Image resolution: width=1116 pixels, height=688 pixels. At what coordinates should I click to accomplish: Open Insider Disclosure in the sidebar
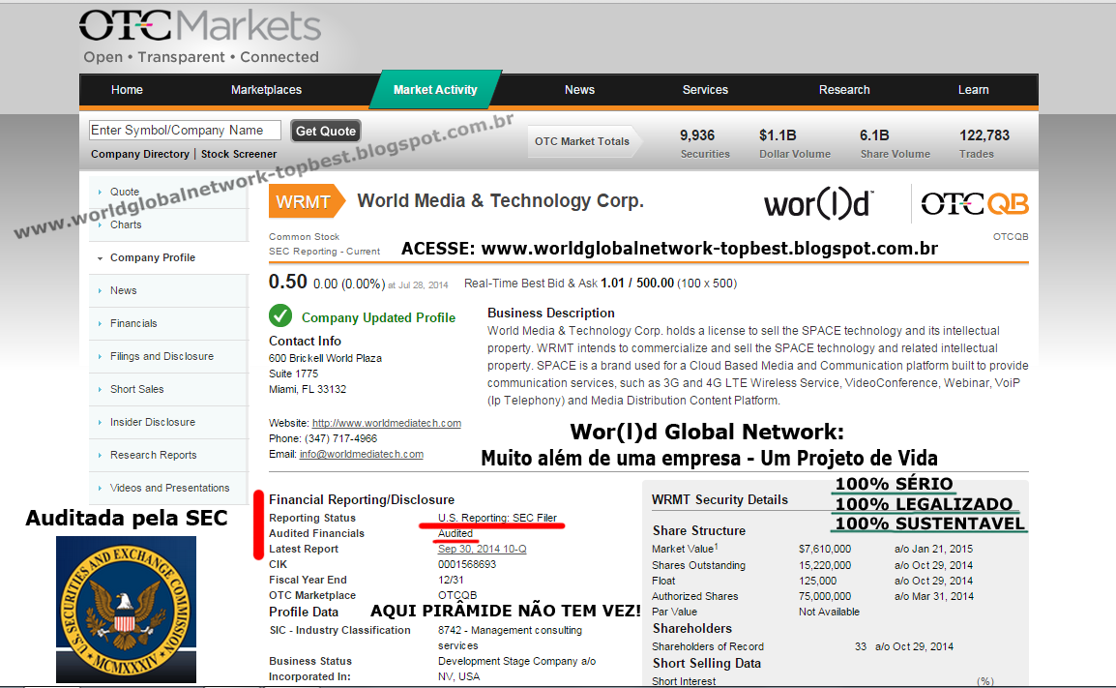coord(152,422)
